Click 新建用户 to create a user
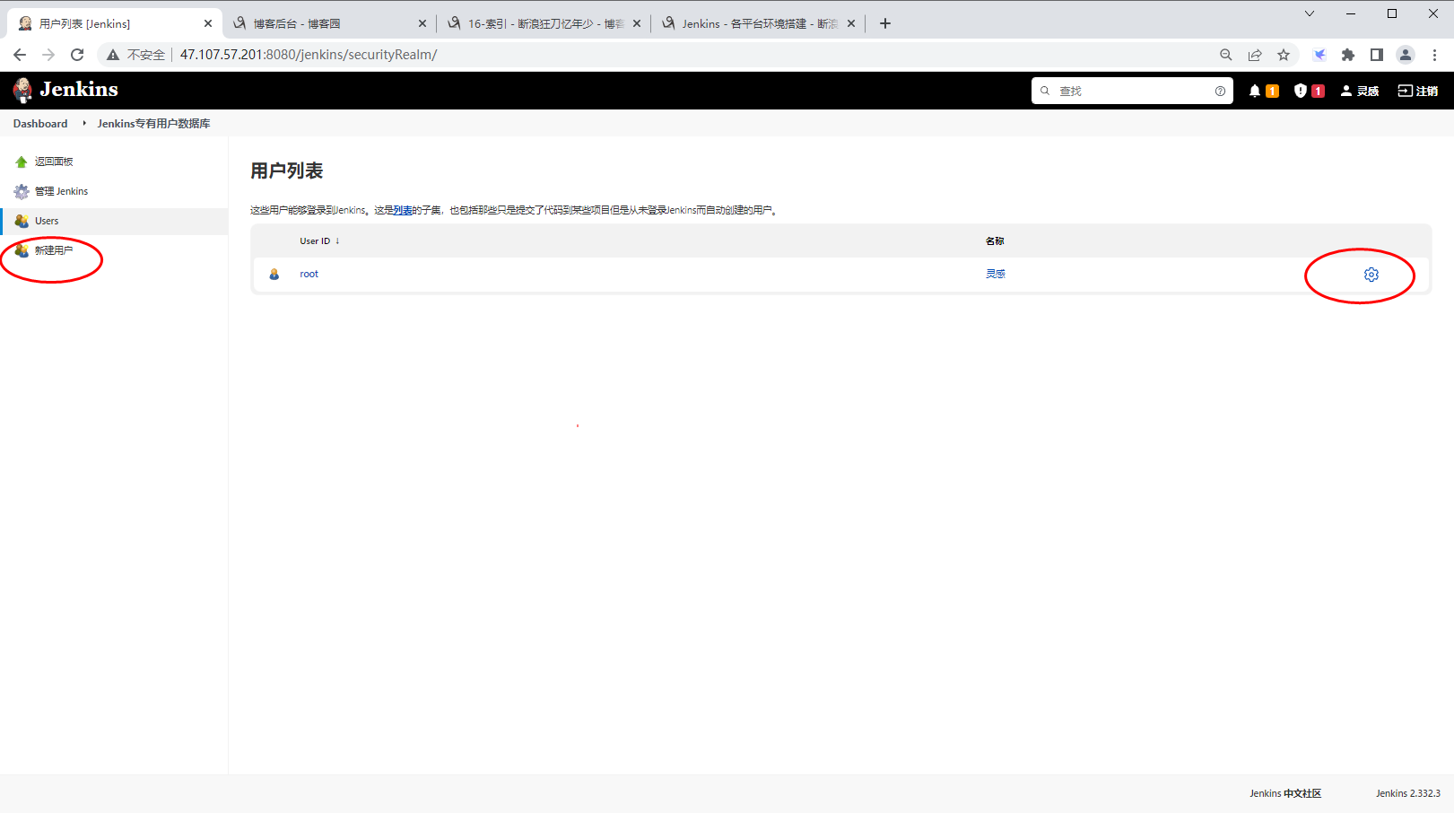Viewport: 1454px width, 813px height. click(54, 250)
